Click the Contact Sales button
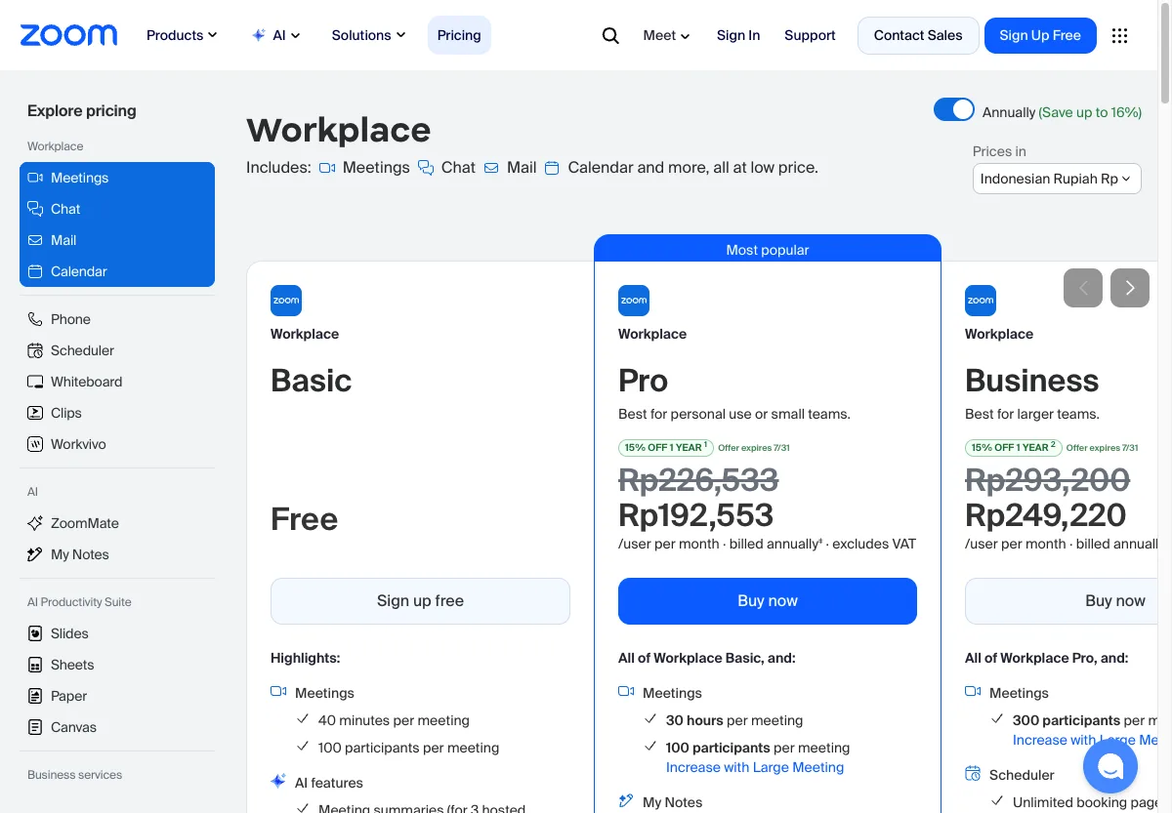The image size is (1172, 813). (x=918, y=35)
